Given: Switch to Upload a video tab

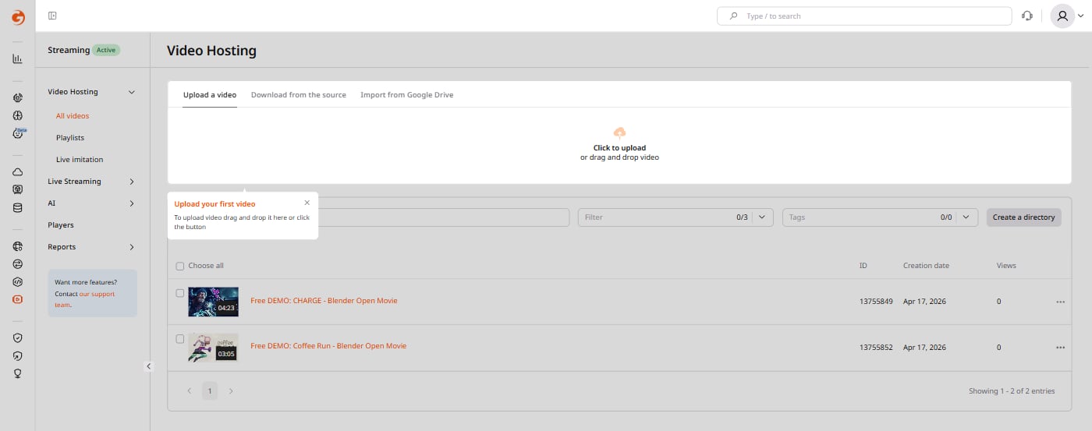Looking at the screenshot, I should (x=210, y=95).
